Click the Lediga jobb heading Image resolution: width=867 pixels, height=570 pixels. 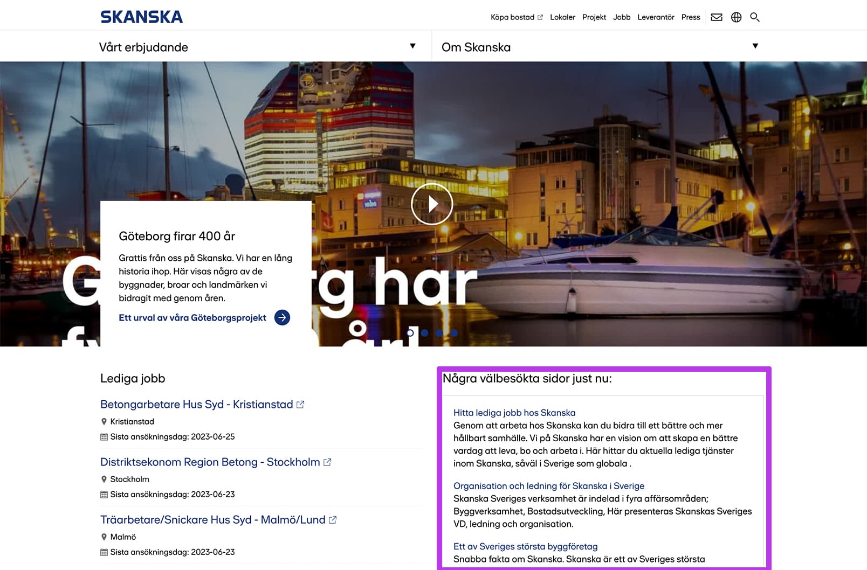(133, 378)
